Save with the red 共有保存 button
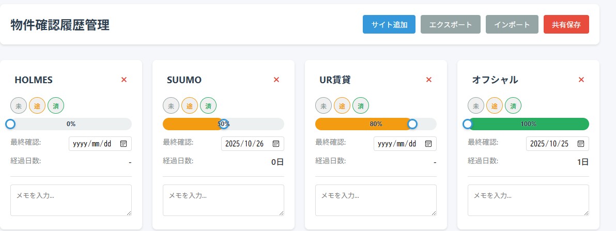This screenshot has width=616, height=231. click(566, 24)
